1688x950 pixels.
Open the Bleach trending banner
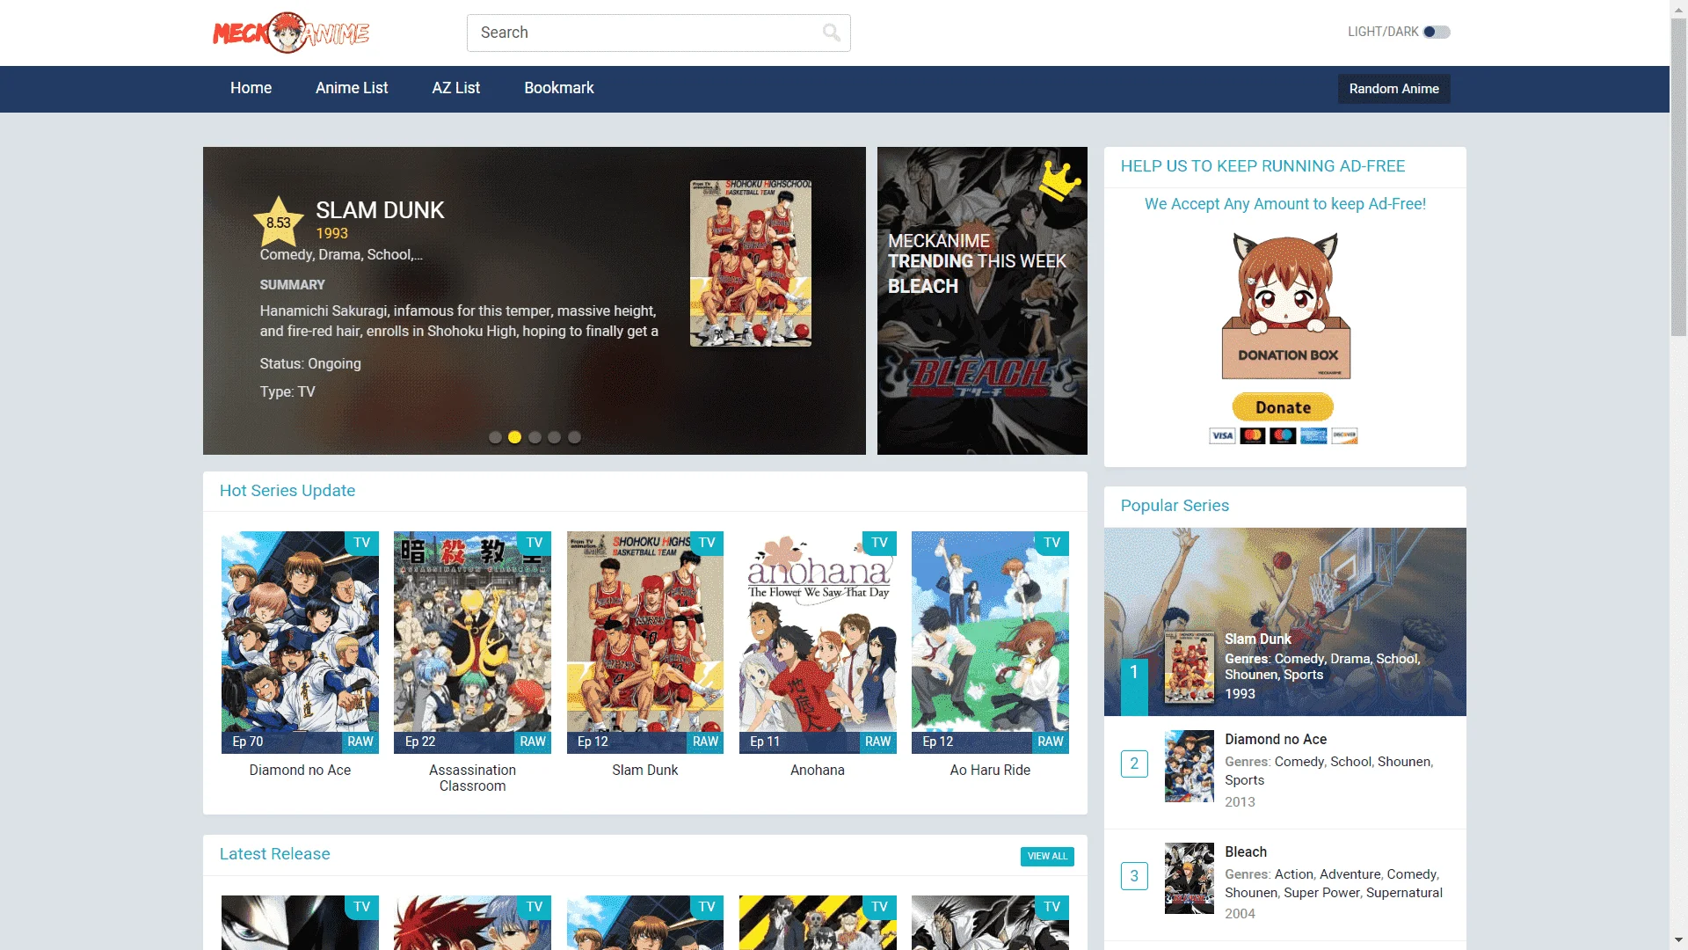click(982, 301)
